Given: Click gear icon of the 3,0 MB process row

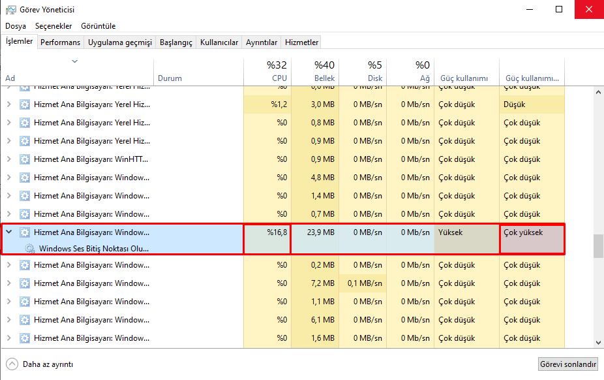Looking at the screenshot, I should (x=25, y=104).
